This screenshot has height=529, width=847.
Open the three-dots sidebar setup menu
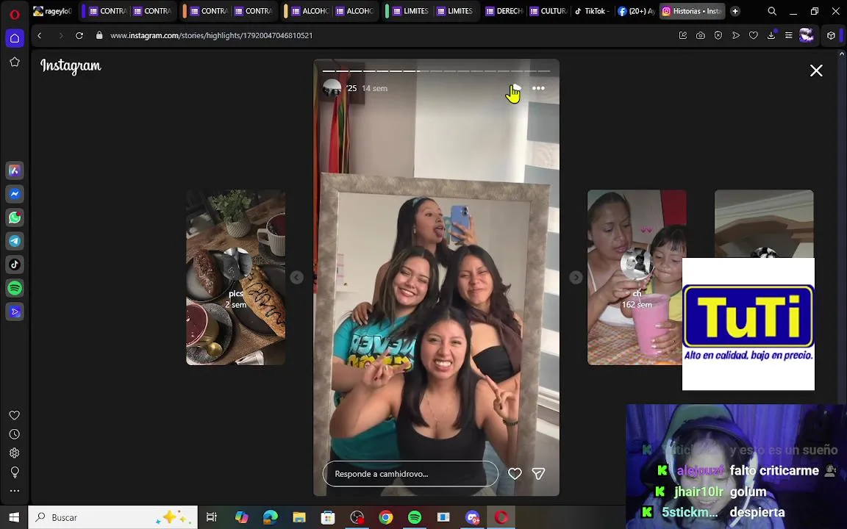click(15, 491)
